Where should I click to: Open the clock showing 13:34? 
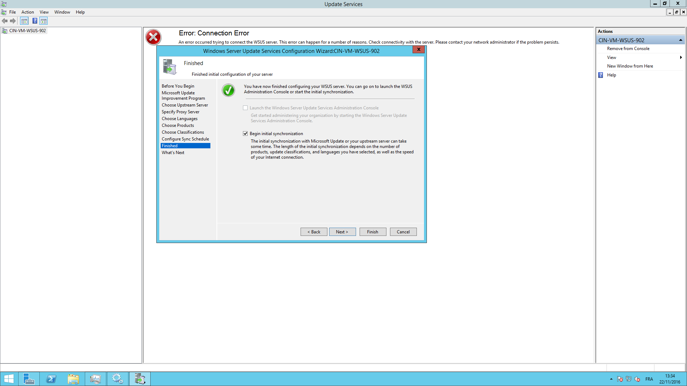670,379
